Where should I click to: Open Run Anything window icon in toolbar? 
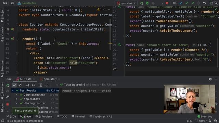pyautogui.click(x=211, y=3)
